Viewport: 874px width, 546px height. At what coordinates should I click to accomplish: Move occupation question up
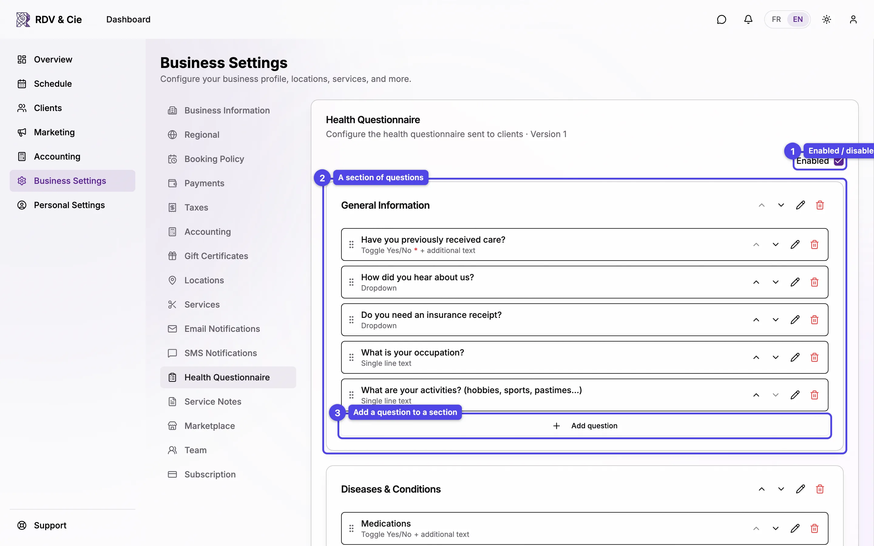(x=756, y=357)
